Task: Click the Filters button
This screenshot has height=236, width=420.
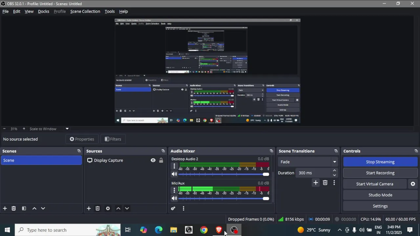Action: (113, 139)
